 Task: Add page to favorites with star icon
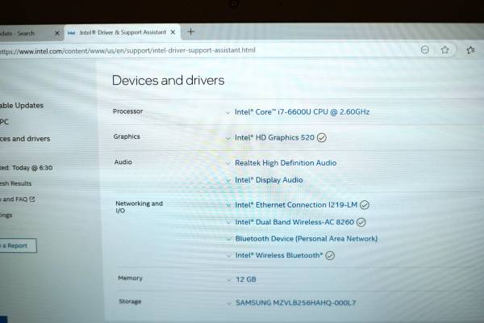pyautogui.click(x=444, y=50)
